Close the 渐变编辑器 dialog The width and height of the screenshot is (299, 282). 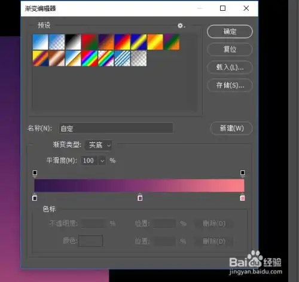click(246, 8)
